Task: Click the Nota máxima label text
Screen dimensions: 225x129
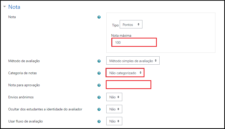Action: click(x=121, y=35)
